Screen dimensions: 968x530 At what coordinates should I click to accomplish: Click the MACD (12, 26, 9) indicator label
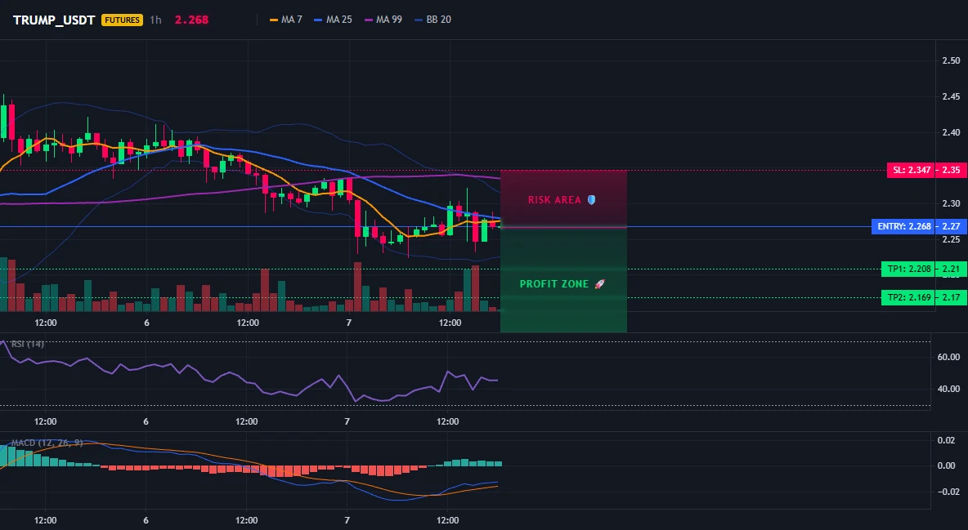47,443
